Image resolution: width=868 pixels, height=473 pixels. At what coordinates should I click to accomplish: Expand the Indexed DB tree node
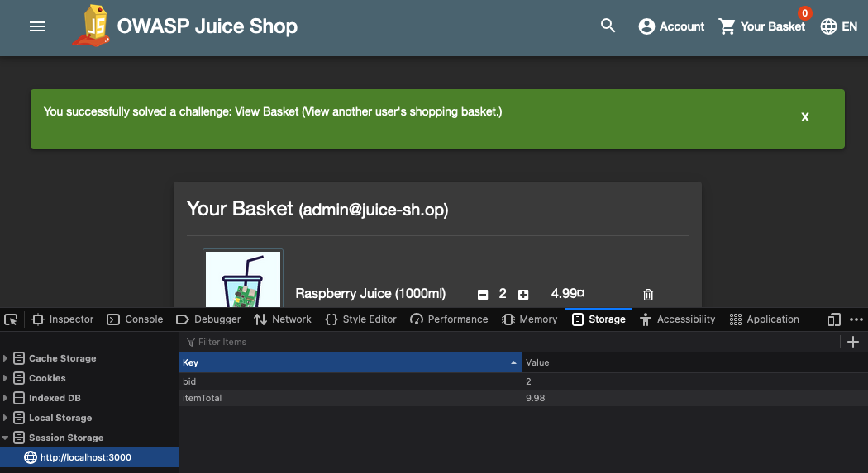5,398
